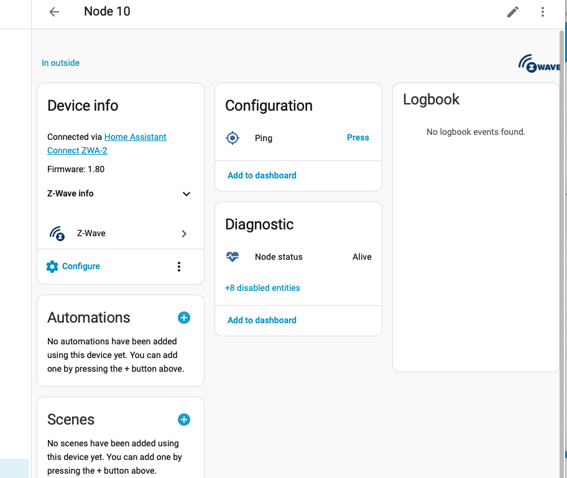This screenshot has height=478, width=567.
Task: Collapse the Z-Wave info section
Action: 186,194
